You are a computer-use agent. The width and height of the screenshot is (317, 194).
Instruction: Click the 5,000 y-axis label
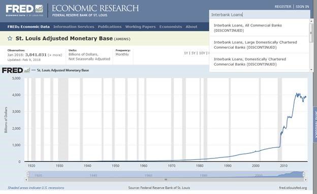pos(16,78)
